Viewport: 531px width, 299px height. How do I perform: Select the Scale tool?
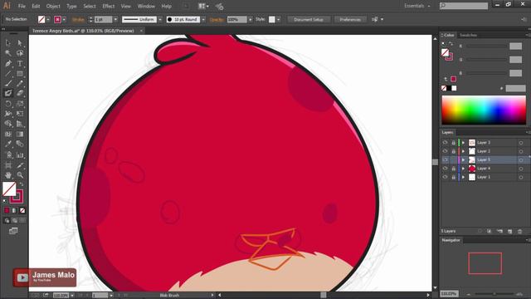coord(20,104)
